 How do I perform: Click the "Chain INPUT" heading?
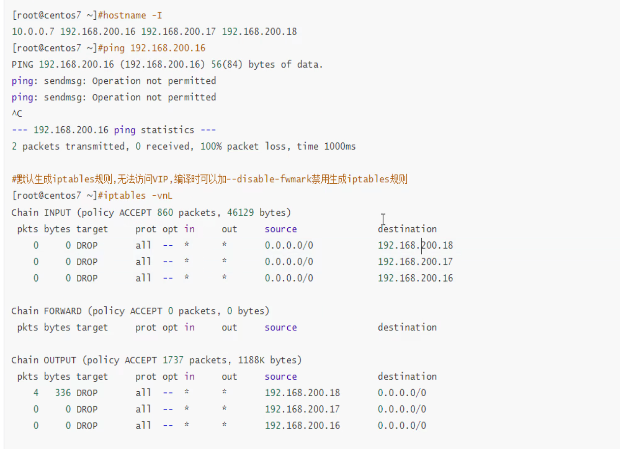[41, 213]
